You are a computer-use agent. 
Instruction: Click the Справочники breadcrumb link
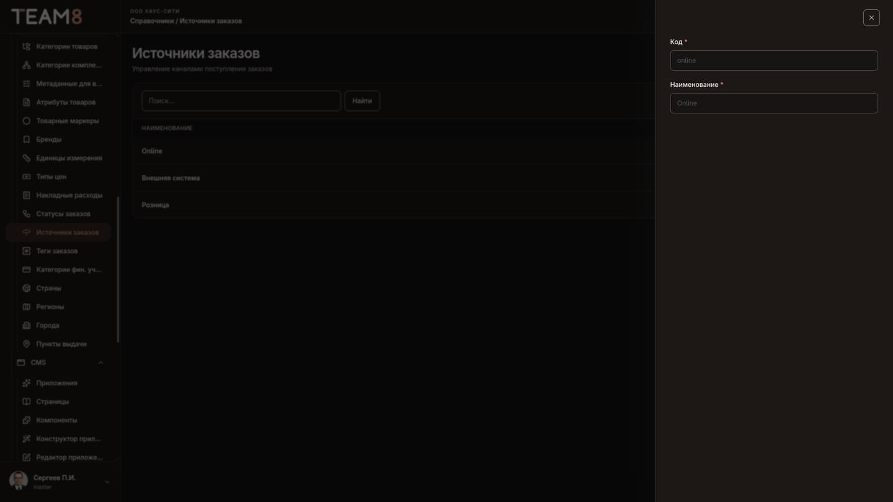pos(152,21)
